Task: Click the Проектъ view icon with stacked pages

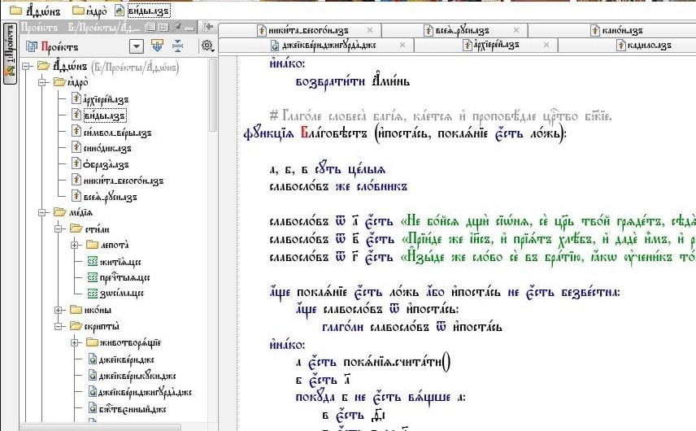Action: 32,46
